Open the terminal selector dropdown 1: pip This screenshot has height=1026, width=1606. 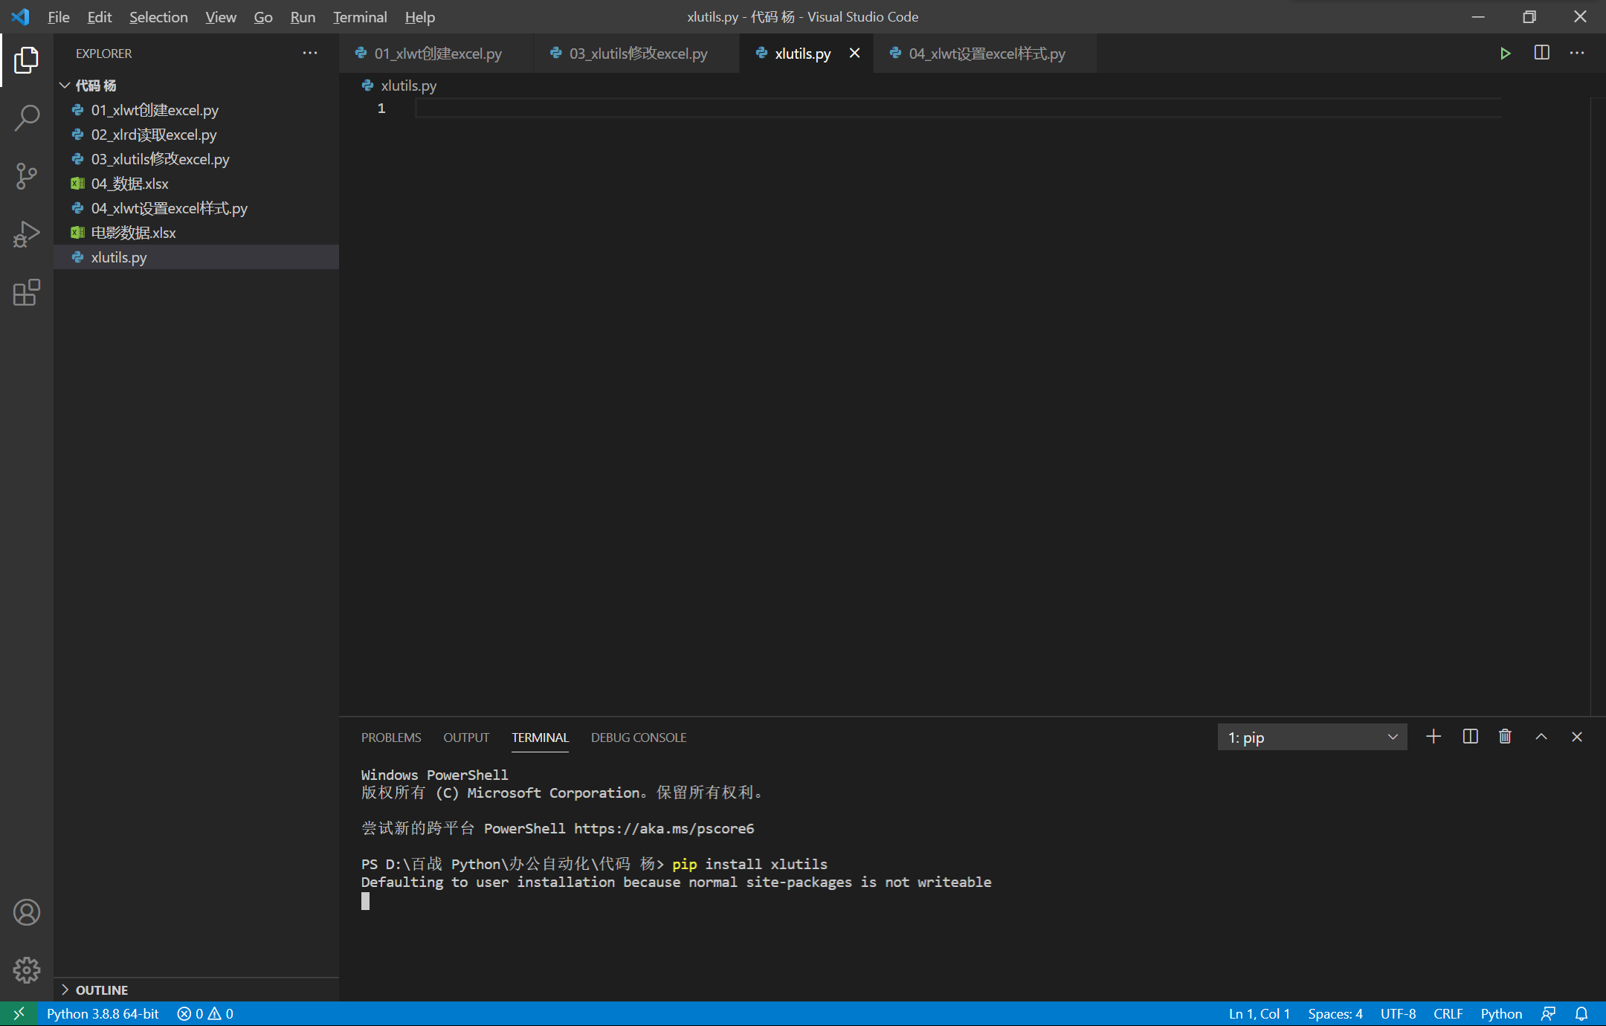click(x=1312, y=737)
